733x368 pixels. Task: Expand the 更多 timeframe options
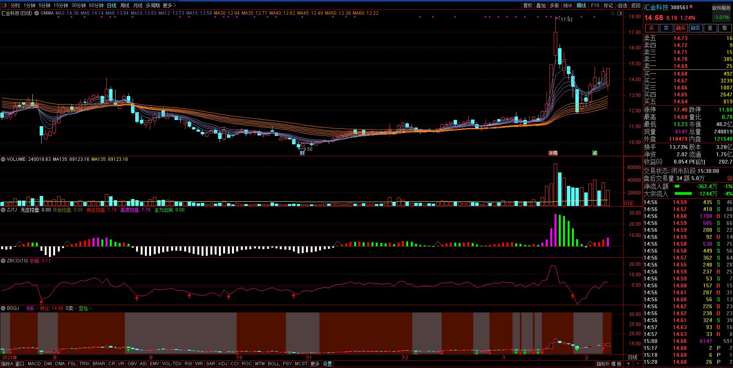pyautogui.click(x=169, y=5)
